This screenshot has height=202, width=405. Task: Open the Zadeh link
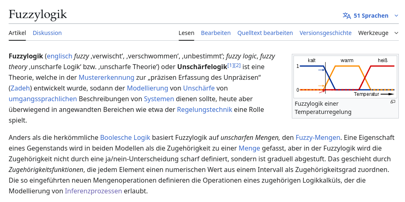(20, 88)
